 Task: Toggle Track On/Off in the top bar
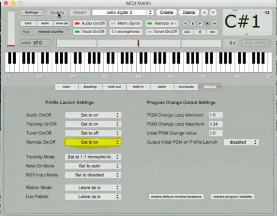tap(90, 32)
